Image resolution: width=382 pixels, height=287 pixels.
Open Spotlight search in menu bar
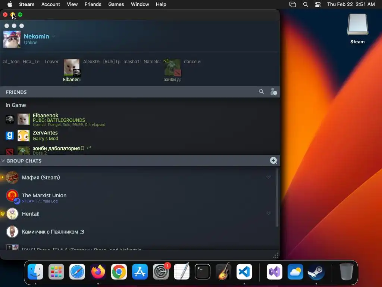point(305,4)
